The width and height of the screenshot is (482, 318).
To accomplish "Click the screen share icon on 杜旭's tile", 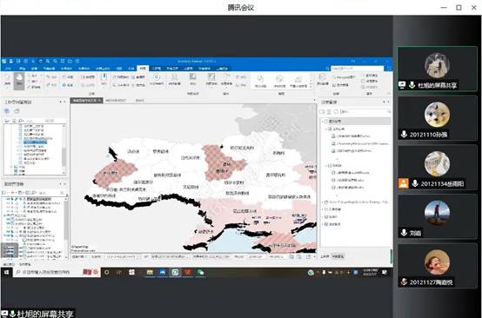I will pos(402,85).
